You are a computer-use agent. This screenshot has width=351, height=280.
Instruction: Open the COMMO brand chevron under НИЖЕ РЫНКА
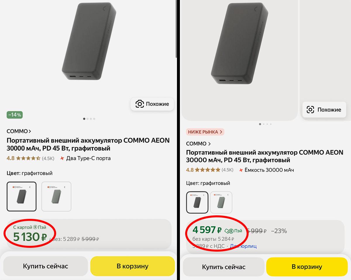[209, 144]
